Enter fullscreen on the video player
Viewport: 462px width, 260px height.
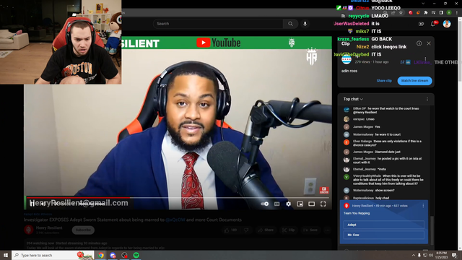pyautogui.click(x=323, y=204)
